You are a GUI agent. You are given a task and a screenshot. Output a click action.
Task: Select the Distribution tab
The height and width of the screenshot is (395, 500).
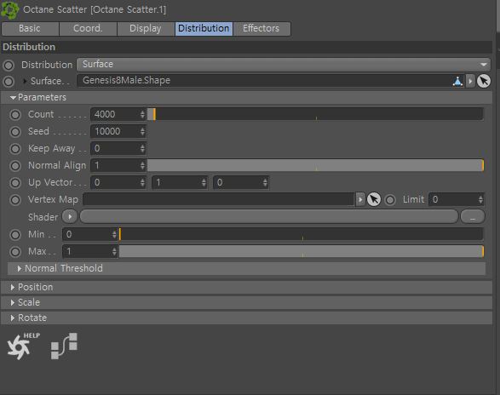pyautogui.click(x=204, y=28)
